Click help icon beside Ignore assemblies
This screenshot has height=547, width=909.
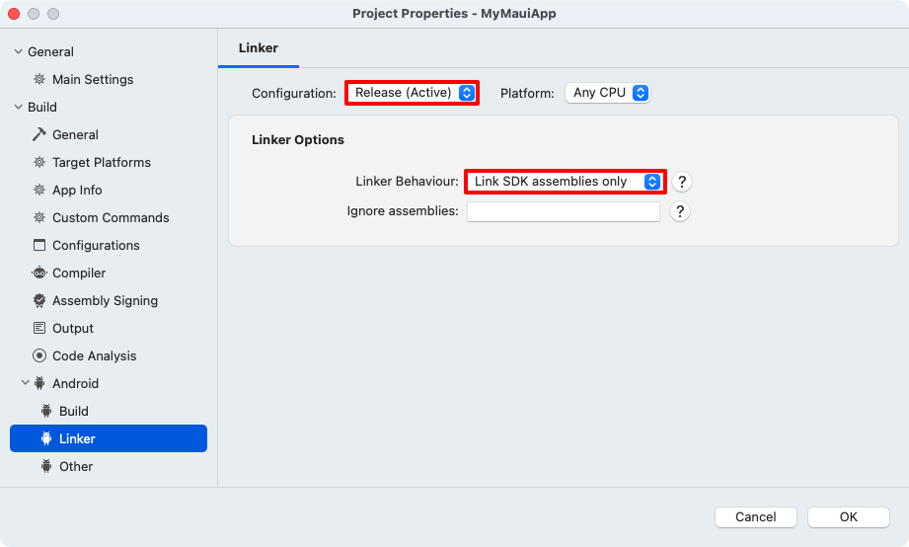[x=679, y=211]
